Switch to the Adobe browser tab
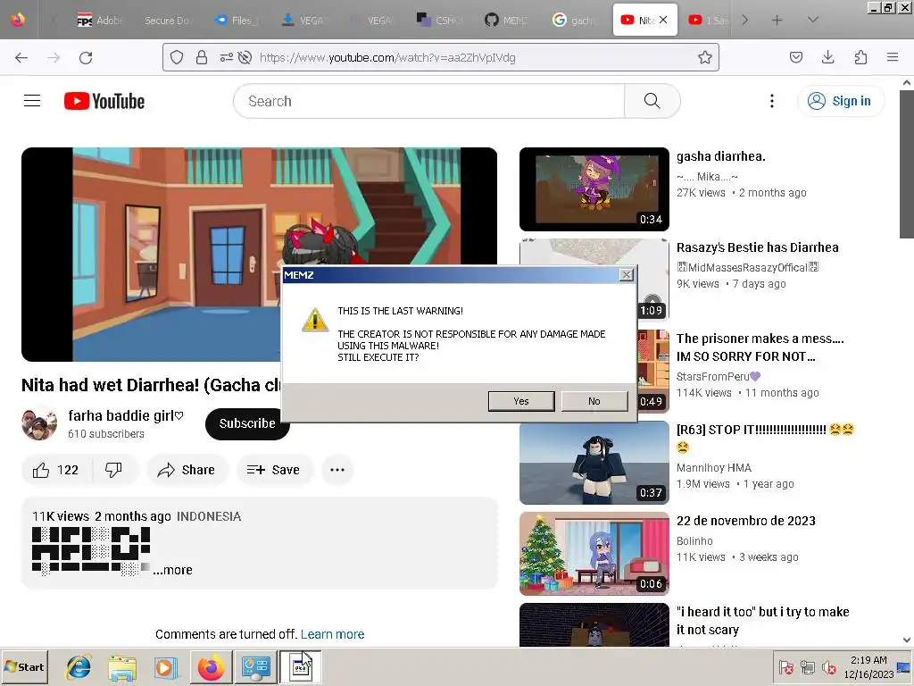This screenshot has height=686, width=914. [x=100, y=21]
